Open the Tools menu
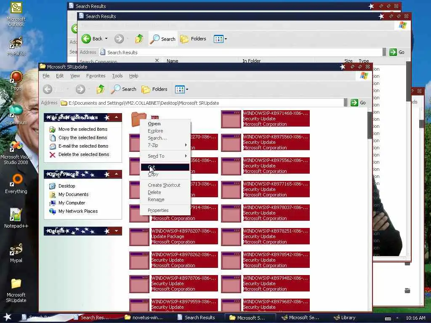The image size is (431, 323). coord(117,76)
